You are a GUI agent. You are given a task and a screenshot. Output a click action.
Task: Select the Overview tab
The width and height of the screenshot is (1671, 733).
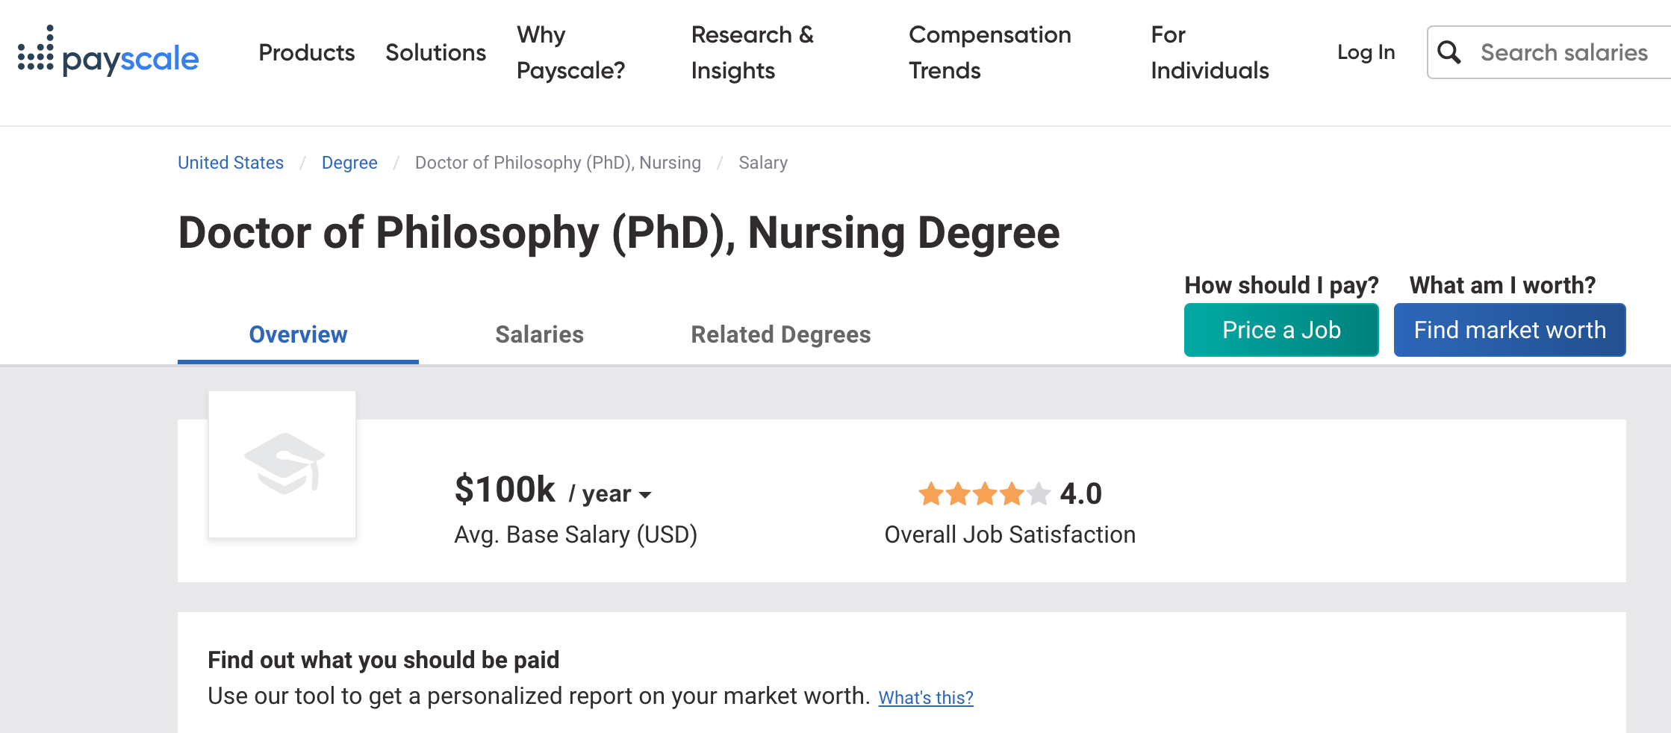[298, 334]
